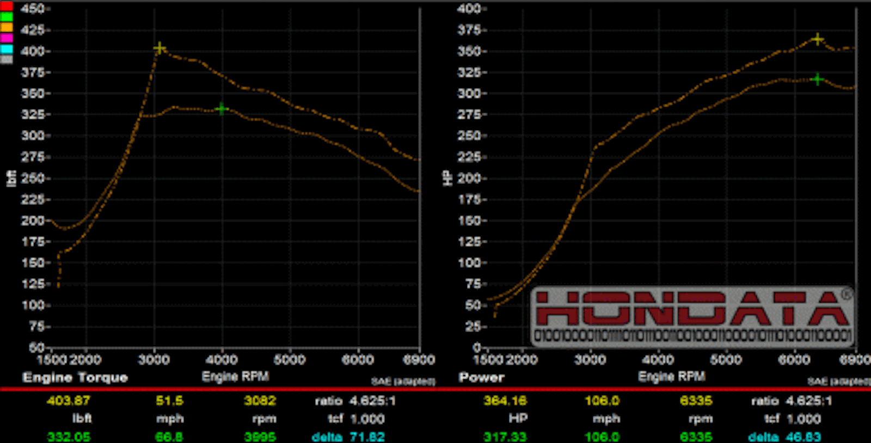Click the 3082 rpm readout
The width and height of the screenshot is (871, 443).
click(260, 401)
